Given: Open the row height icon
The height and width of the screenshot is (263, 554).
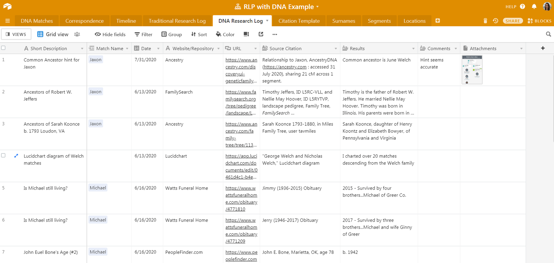Looking at the screenshot, I should (246, 34).
